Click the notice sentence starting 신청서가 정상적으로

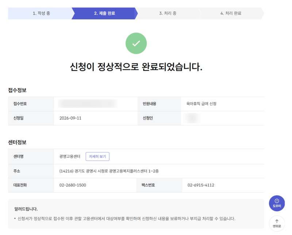[x=126, y=219]
